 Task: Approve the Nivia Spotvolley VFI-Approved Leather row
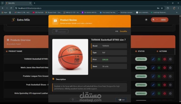(x=159, y=93)
